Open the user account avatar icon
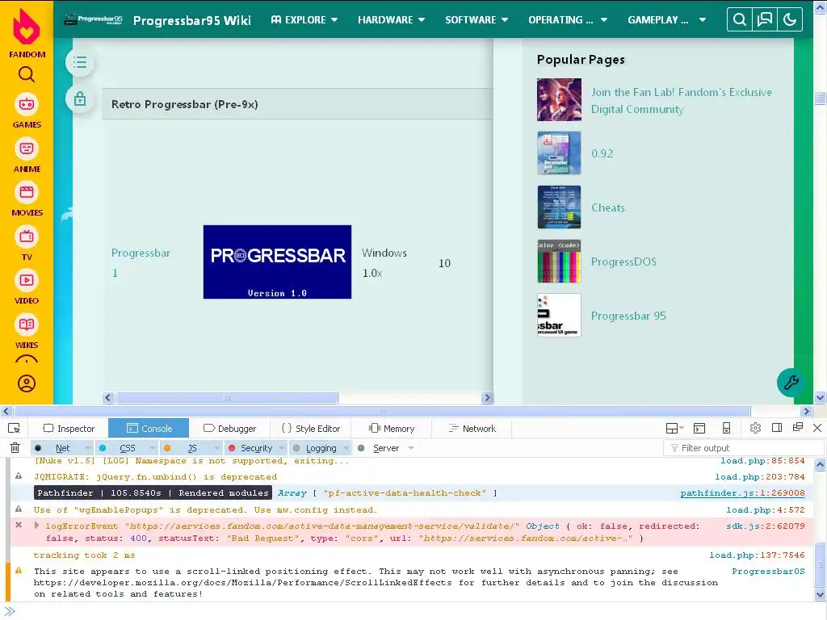Screen dimensions: 827x620 point(27,383)
